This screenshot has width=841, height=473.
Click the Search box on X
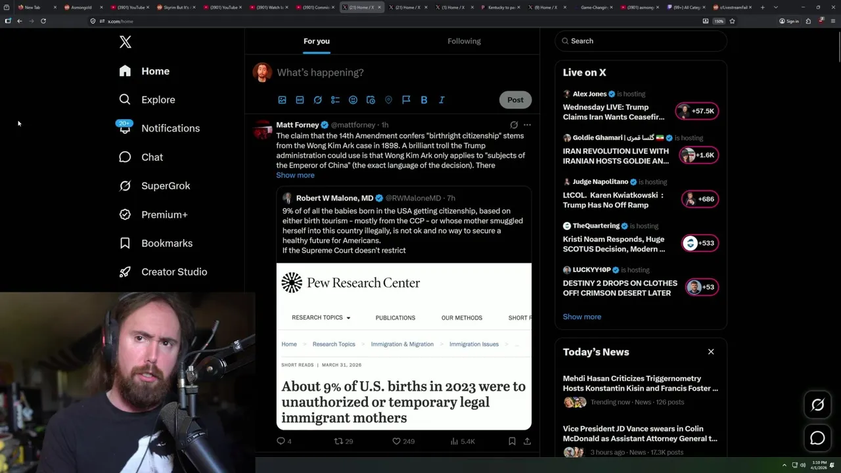tap(641, 41)
